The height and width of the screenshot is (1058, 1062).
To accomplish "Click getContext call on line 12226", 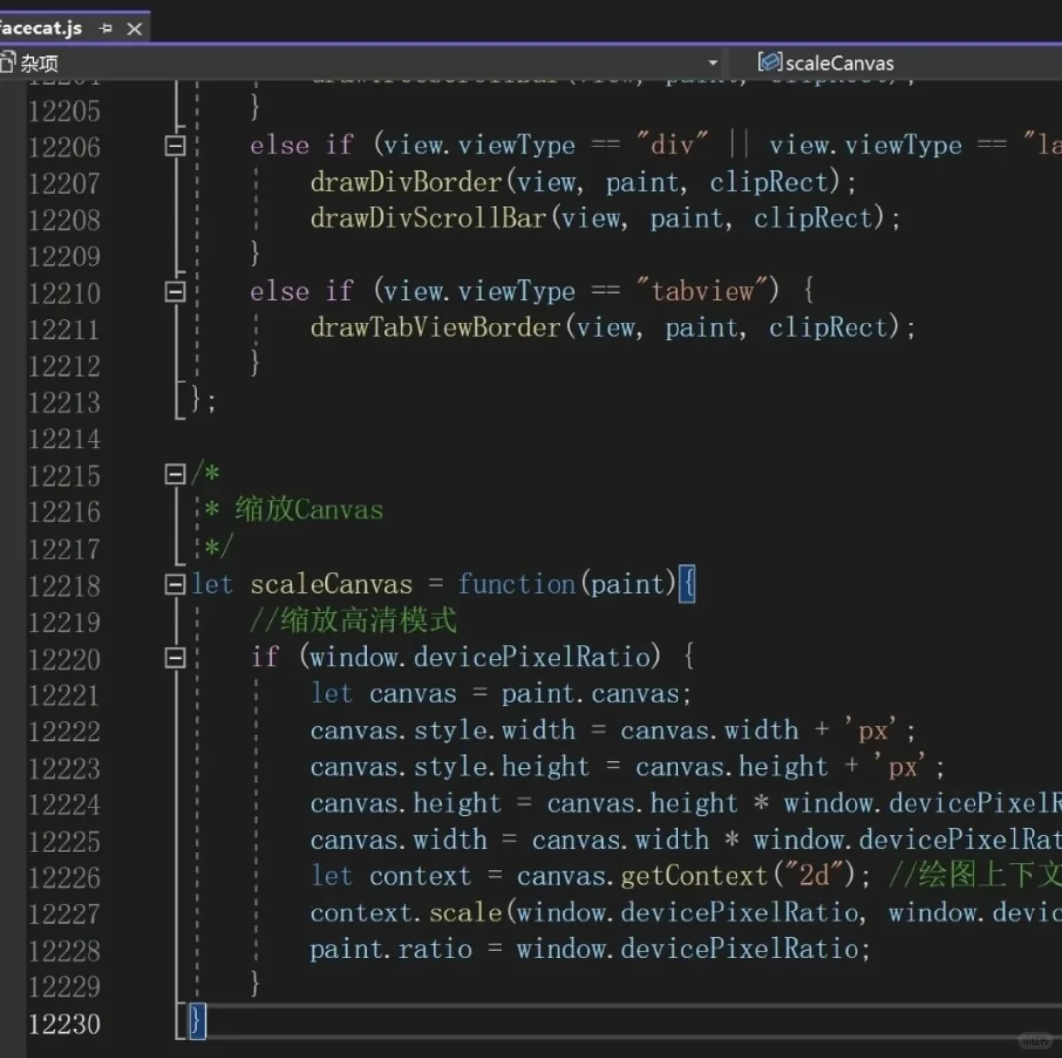I will point(694,876).
